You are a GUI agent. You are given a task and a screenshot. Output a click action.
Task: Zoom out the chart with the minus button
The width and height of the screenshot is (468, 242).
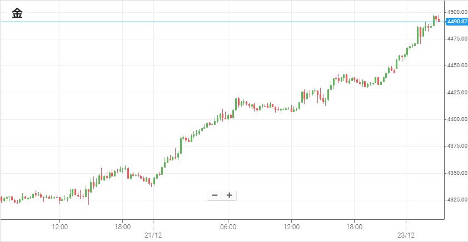point(215,195)
